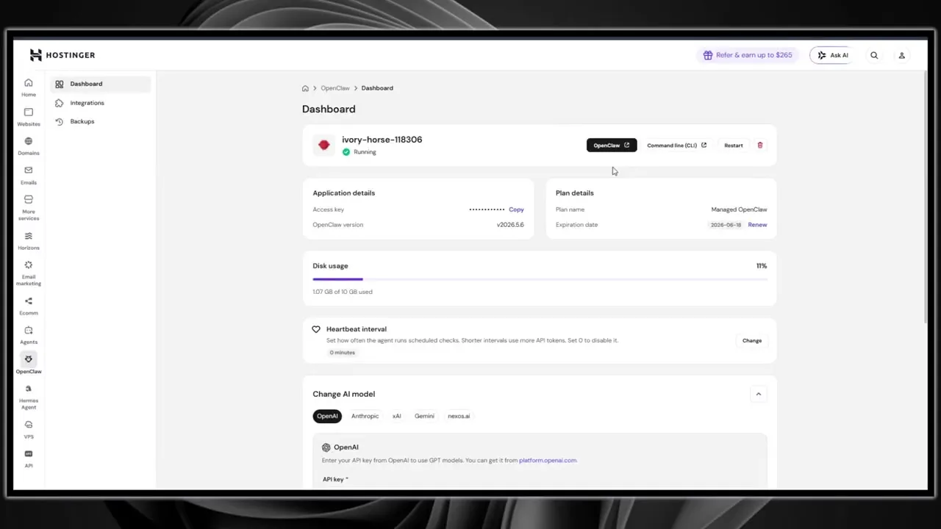The image size is (941, 529).
Task: Switch to the Anthropic model tab
Action: point(365,416)
